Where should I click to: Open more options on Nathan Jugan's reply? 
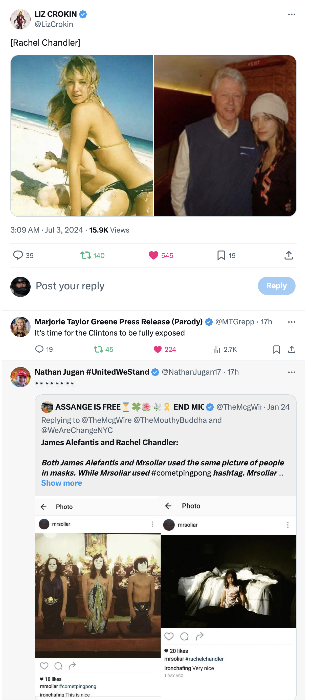[292, 372]
